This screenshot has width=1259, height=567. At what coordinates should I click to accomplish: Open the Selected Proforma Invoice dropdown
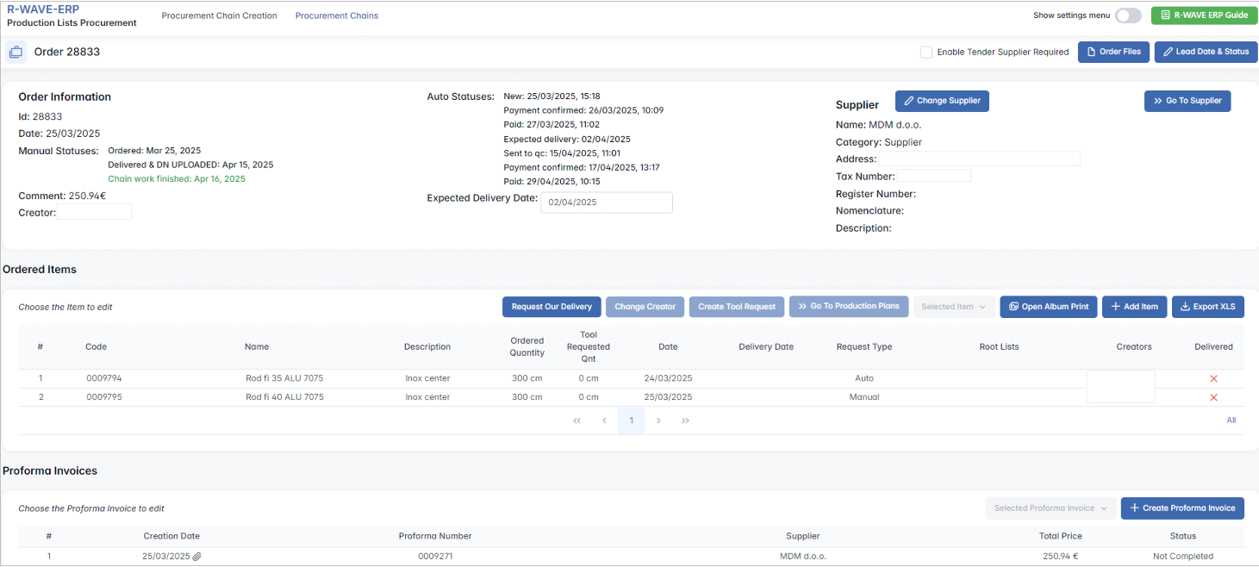[1050, 508]
